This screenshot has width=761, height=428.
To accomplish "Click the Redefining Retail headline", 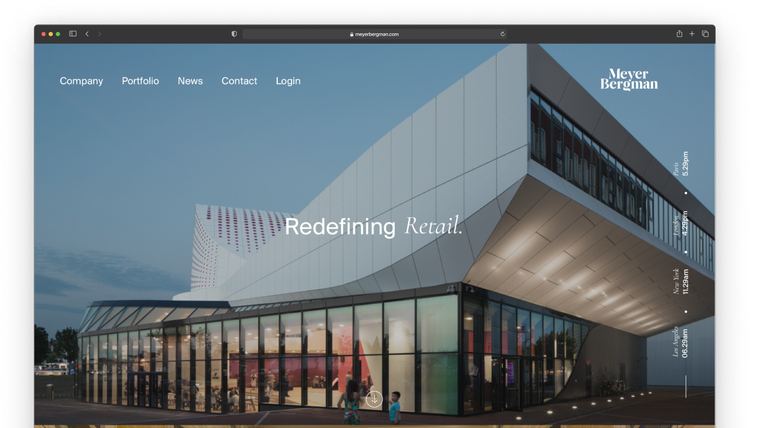I will 373,226.
